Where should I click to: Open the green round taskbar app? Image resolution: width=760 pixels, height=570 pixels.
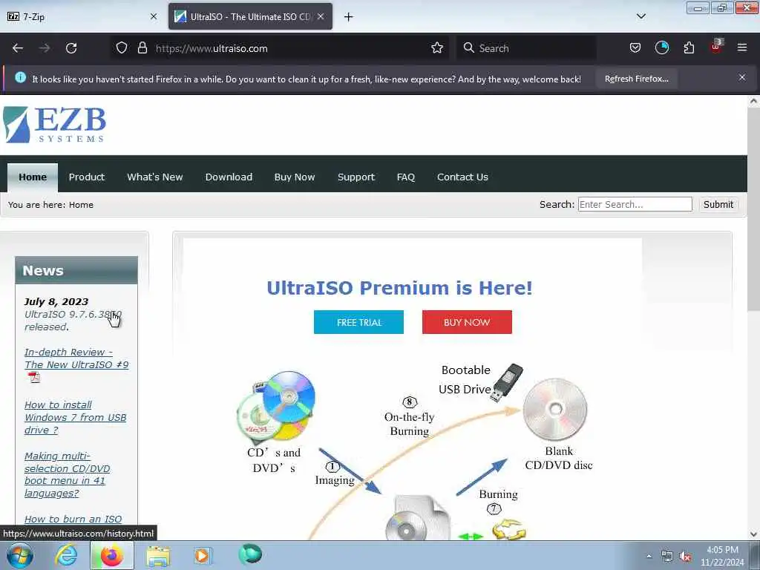coord(250,554)
